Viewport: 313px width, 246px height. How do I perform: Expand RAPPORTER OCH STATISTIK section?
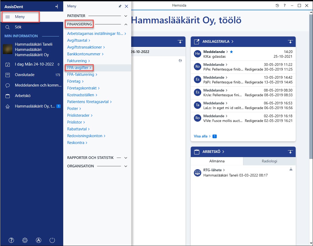[126, 158]
